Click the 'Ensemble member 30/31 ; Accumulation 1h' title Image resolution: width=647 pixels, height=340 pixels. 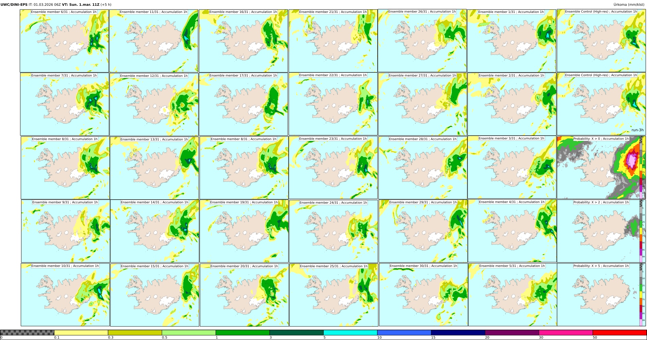click(x=423, y=266)
